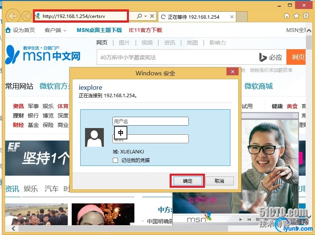Click the 必应 Bing logo
315x235 pixels.
[270, 57]
